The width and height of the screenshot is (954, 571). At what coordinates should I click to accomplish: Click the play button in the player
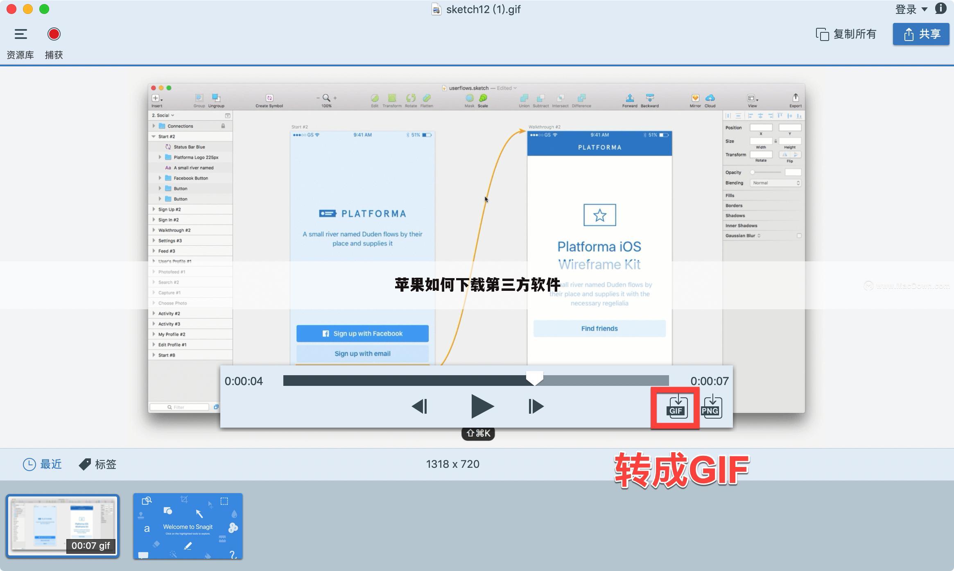point(482,406)
